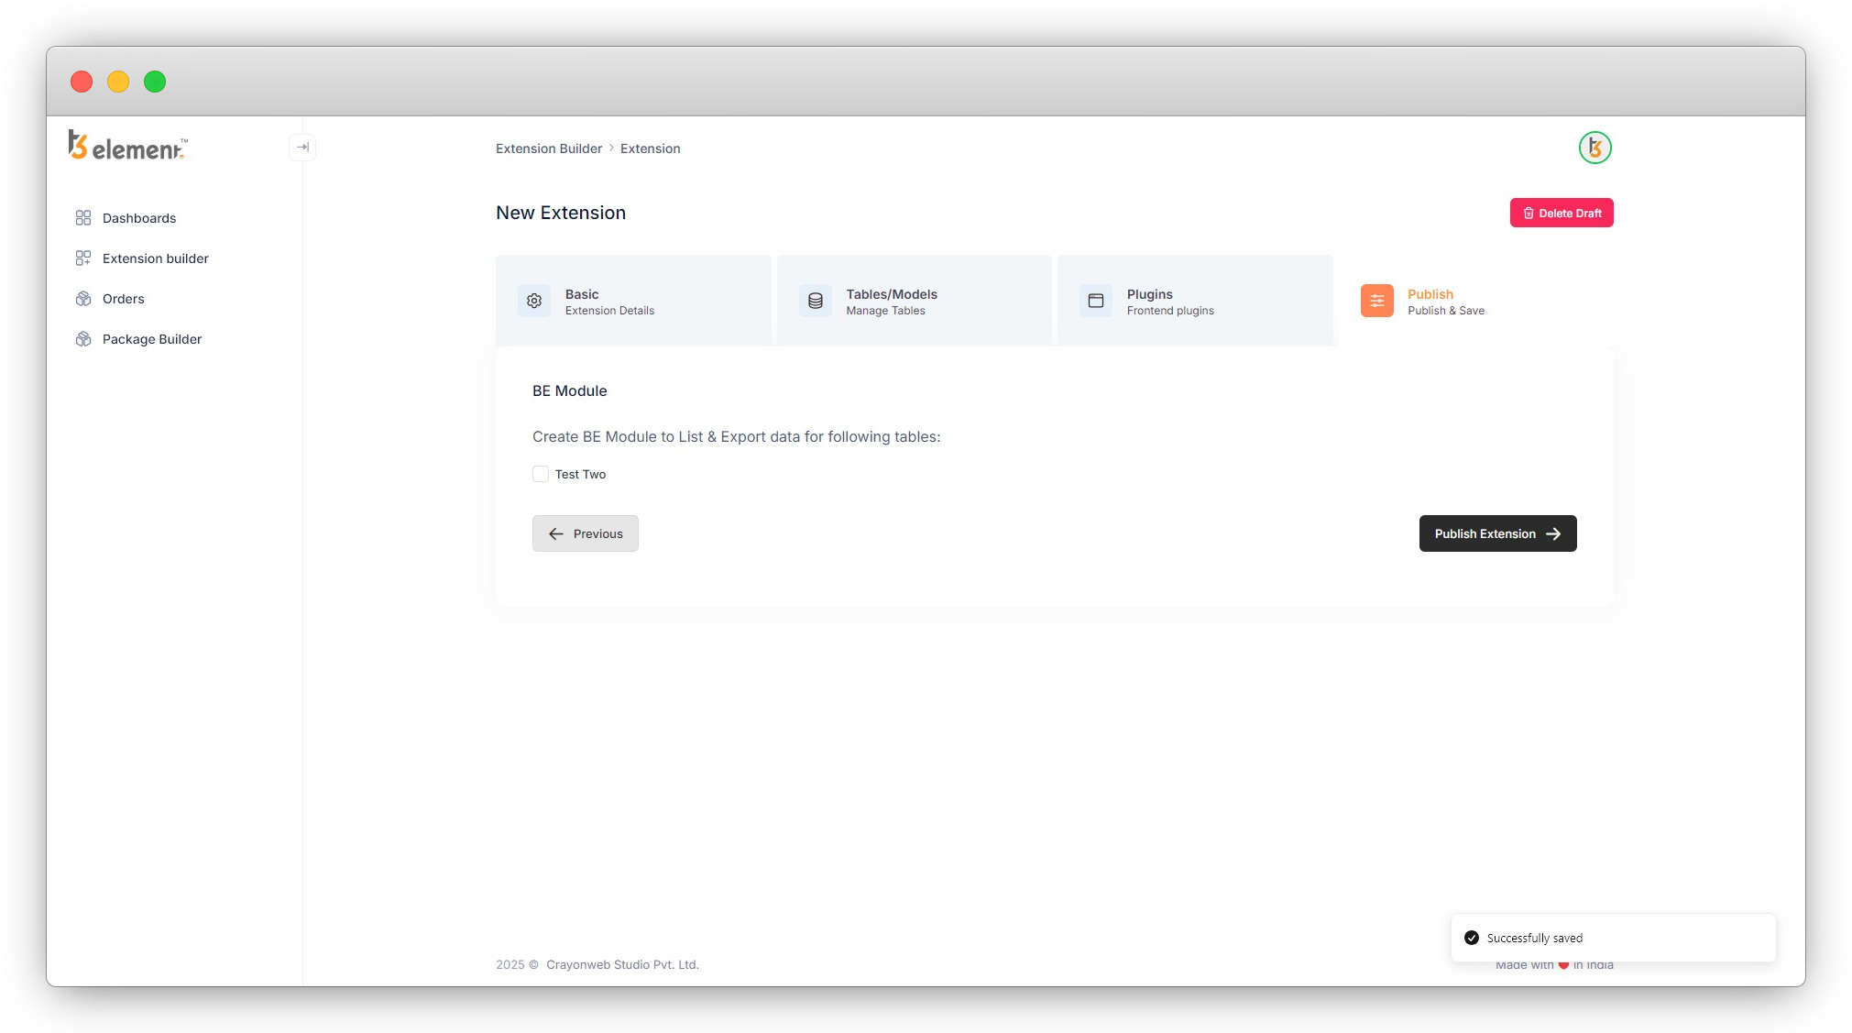Click the orange Publish sliders icon
Screen dimensions: 1852x1033
(x=1376, y=301)
